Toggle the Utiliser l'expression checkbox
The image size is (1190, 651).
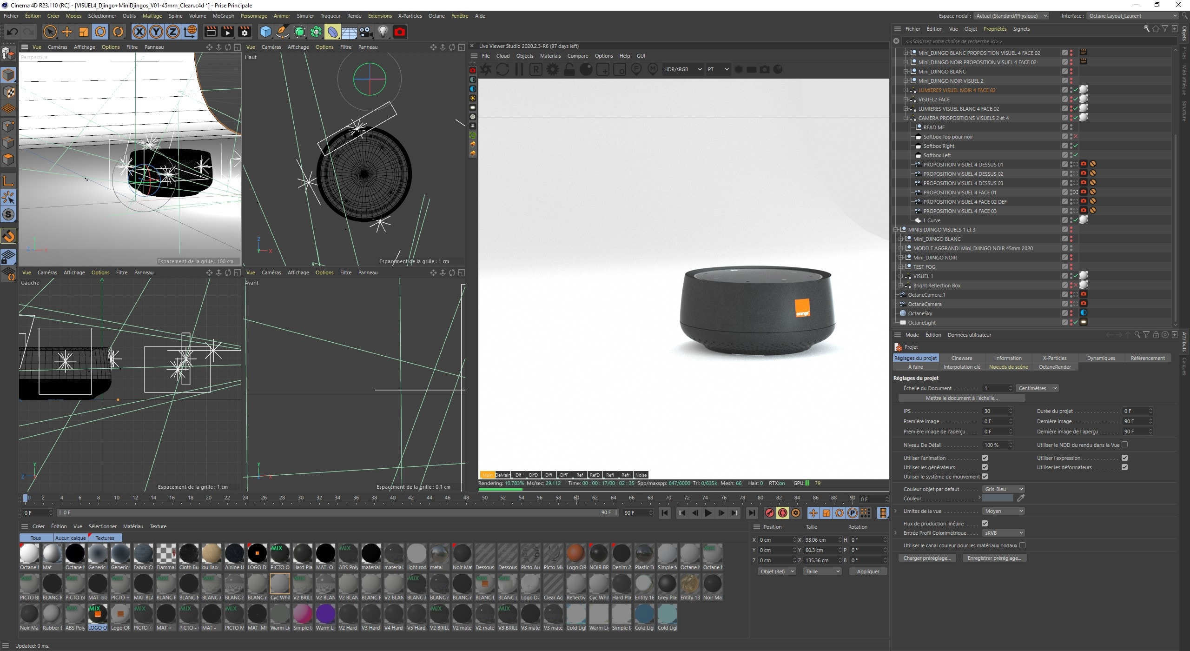click(1124, 458)
